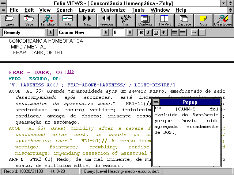The height and width of the screenshot is (175, 234).
Task: Click the second line-spacing alignment icon
Action: pyautogui.click(x=183, y=32)
